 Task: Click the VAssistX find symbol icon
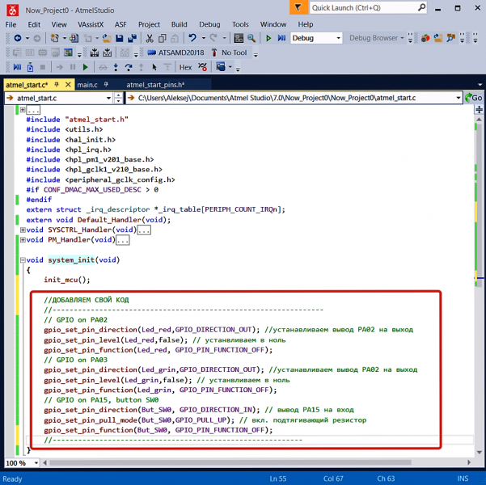[x=450, y=38]
